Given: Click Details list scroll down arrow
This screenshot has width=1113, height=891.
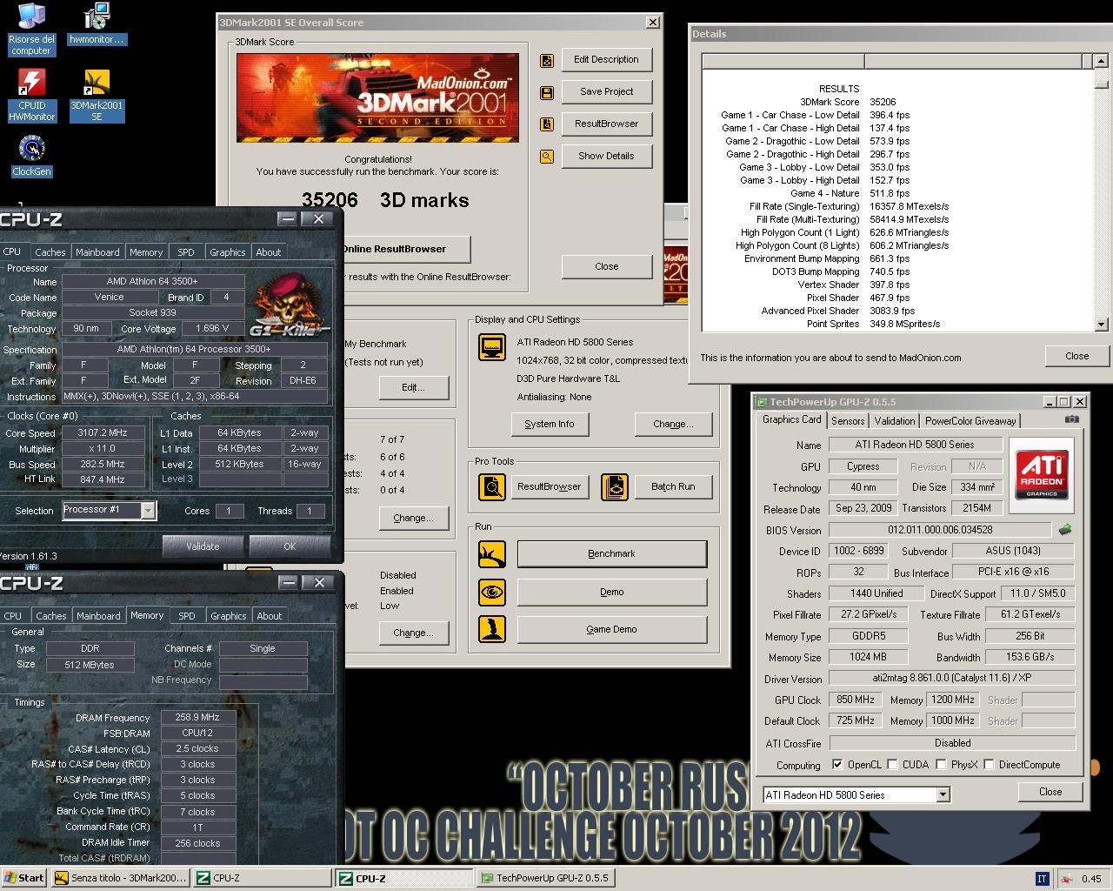Looking at the screenshot, I should click(x=1102, y=325).
